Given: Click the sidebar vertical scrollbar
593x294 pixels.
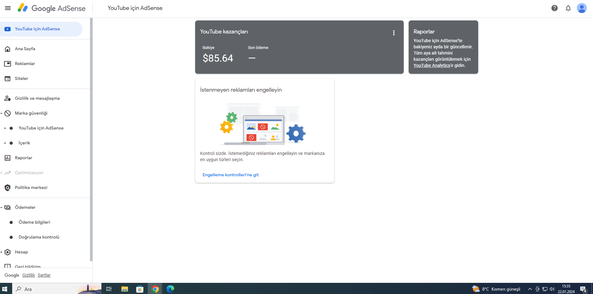Looking at the screenshot, I should click(x=91, y=139).
